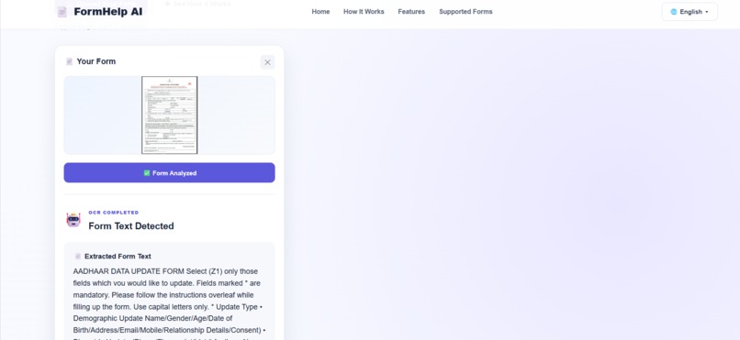Click the Extracted Form Text heading
This screenshot has height=340, width=740.
coord(118,257)
